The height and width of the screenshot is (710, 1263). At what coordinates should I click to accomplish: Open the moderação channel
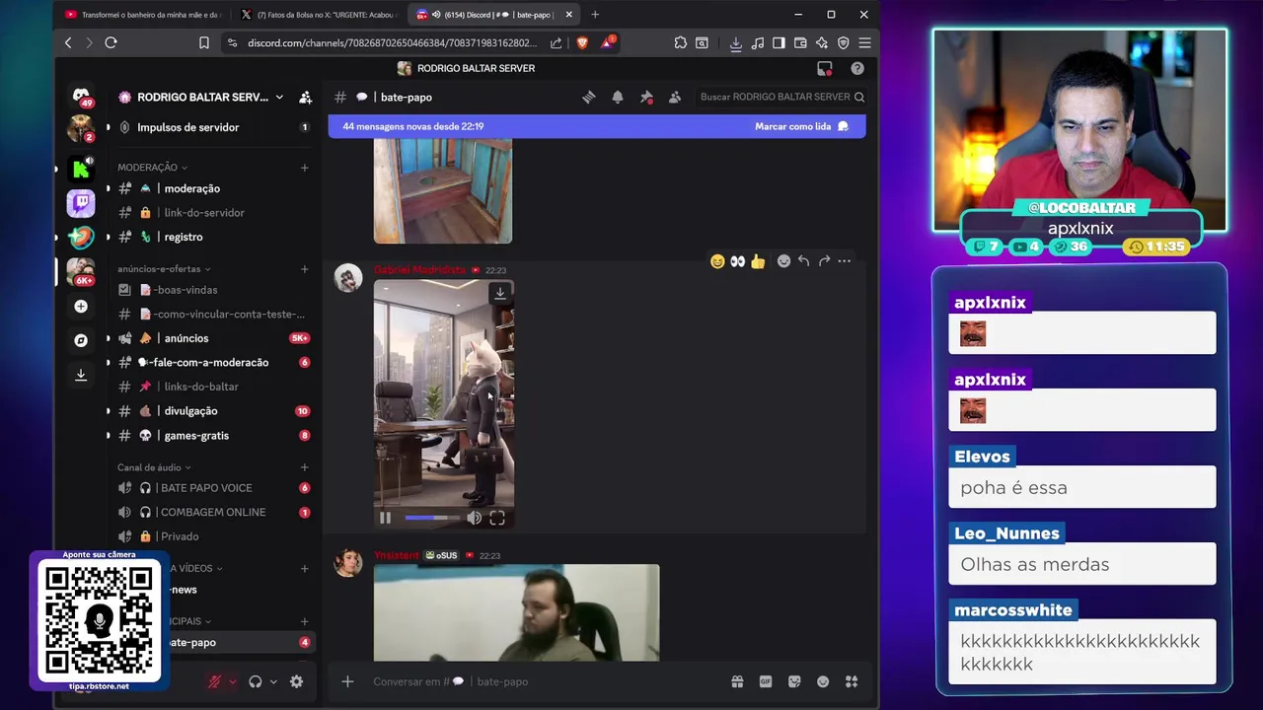tap(213, 188)
